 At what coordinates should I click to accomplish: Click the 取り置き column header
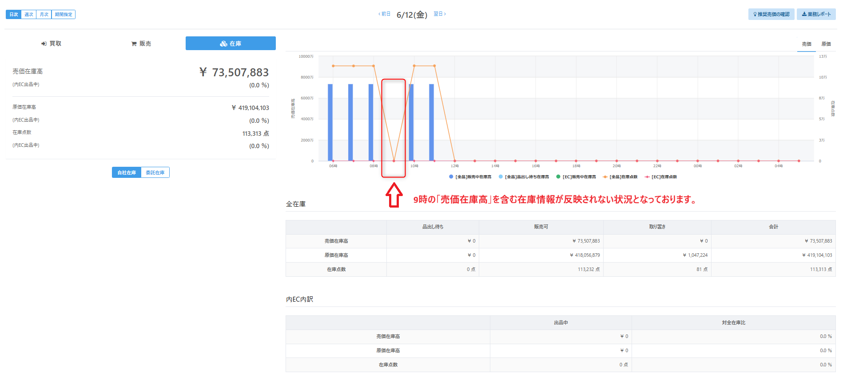click(x=657, y=227)
